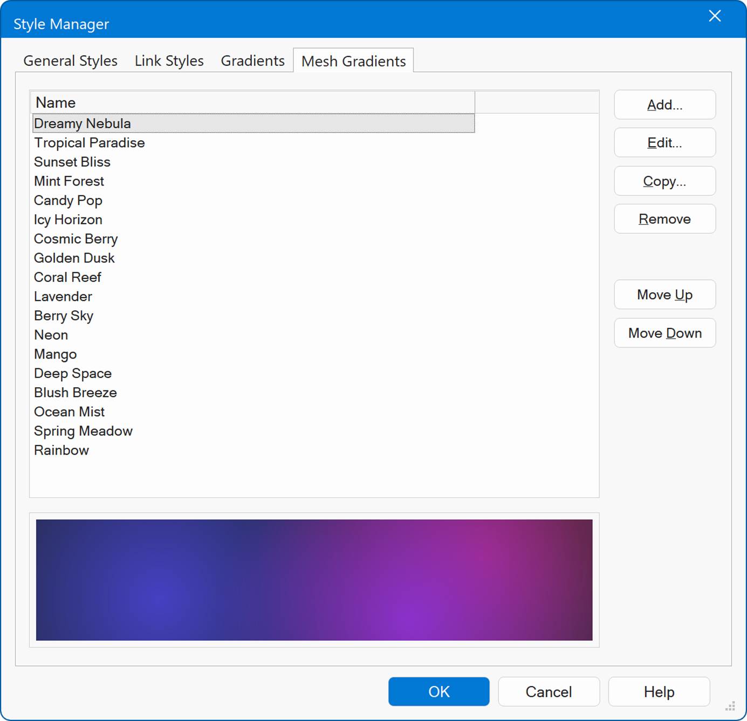The width and height of the screenshot is (747, 721).
Task: Copy the selected mesh gradient
Action: [664, 181]
